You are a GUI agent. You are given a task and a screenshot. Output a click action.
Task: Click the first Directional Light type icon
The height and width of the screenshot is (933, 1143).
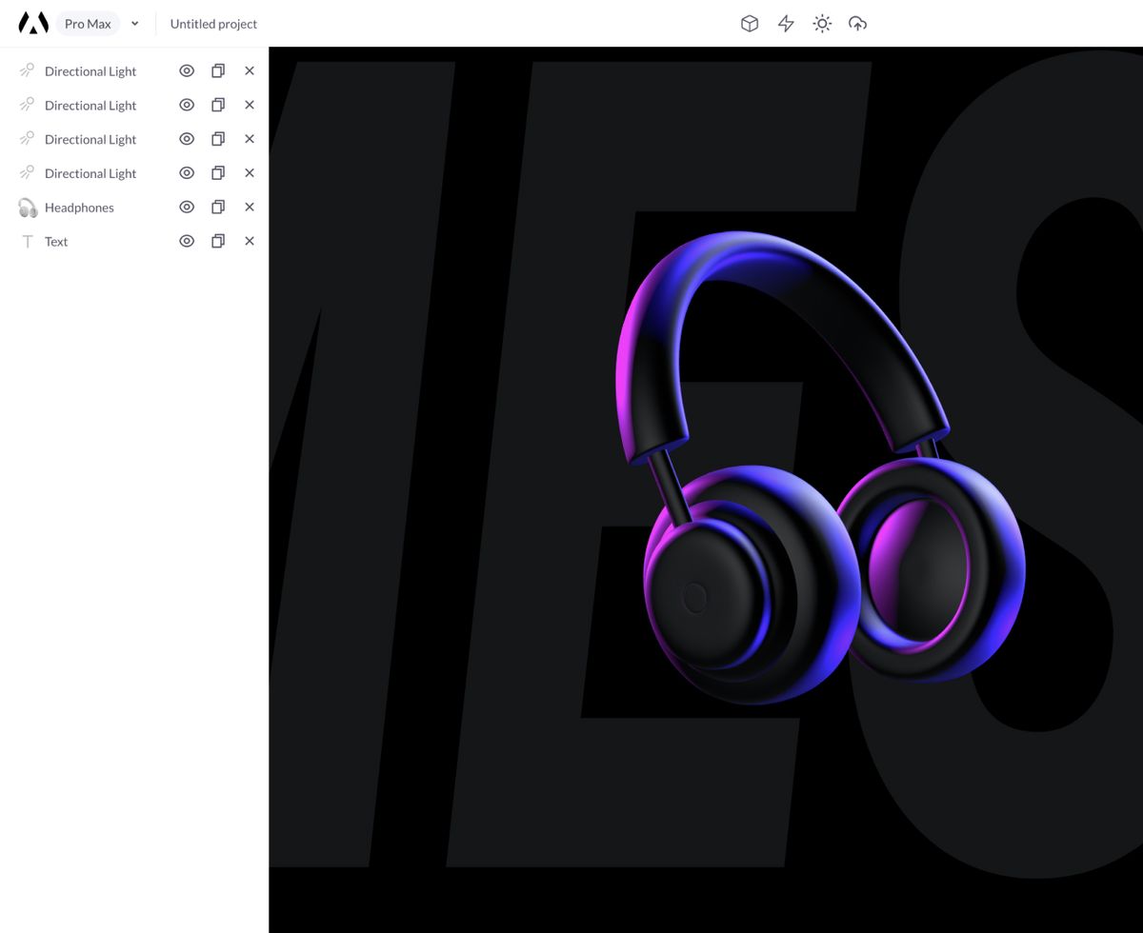click(x=28, y=70)
